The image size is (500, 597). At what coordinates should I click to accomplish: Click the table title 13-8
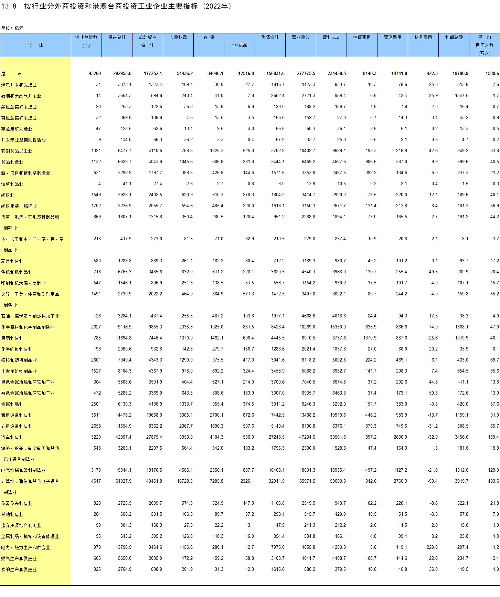116,6
